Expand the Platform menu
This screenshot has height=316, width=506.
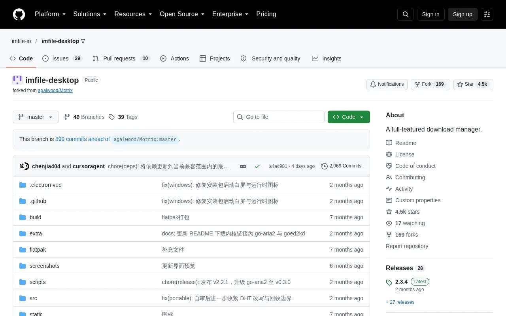pos(50,14)
